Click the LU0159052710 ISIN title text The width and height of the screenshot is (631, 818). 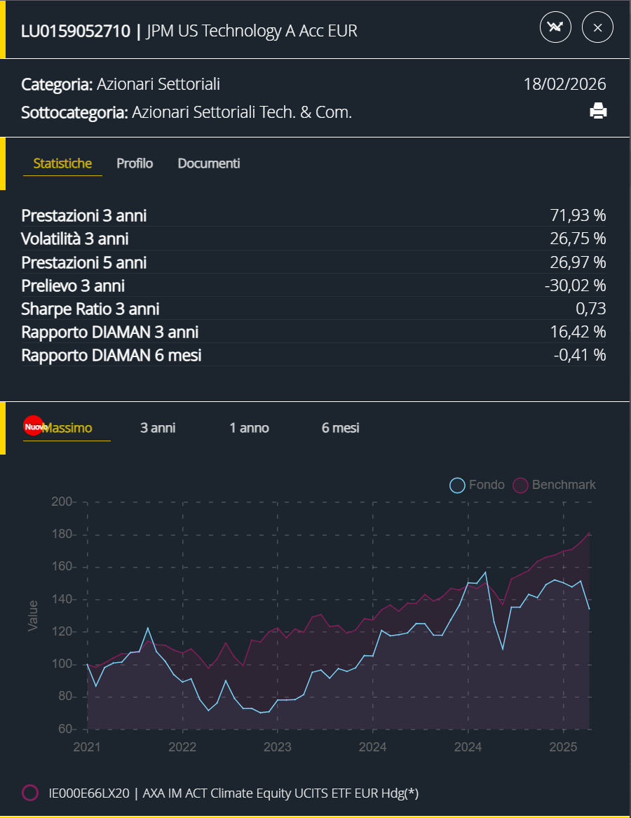point(76,31)
